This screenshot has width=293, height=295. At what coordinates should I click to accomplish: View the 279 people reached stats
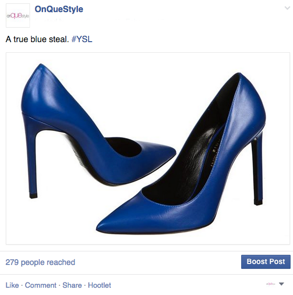[x=40, y=262]
